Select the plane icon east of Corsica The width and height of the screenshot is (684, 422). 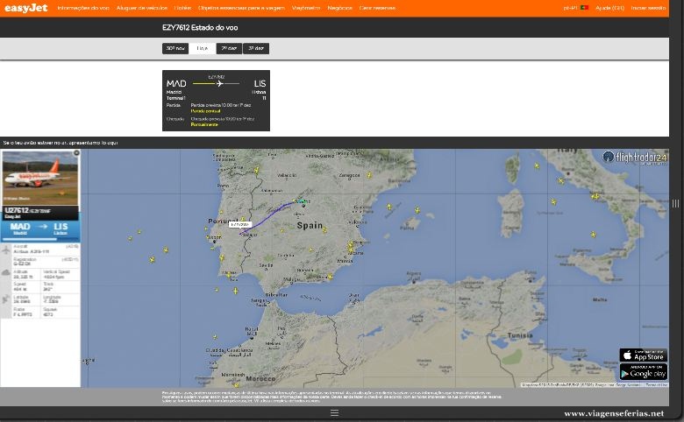tap(537, 166)
